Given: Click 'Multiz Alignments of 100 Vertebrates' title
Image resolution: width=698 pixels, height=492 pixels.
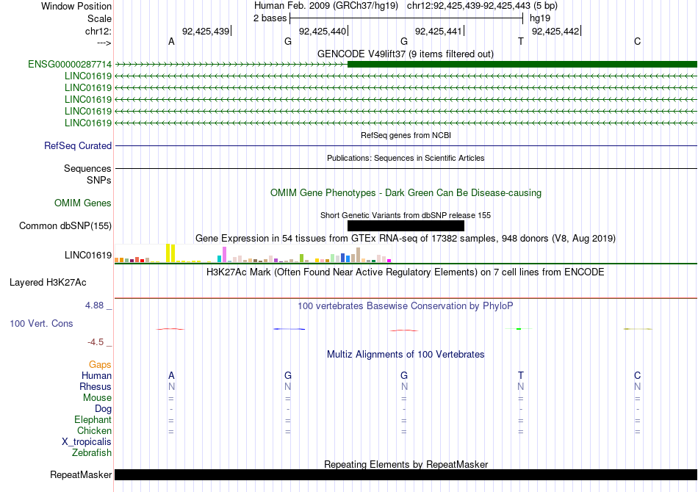Looking at the screenshot, I should coord(406,355).
